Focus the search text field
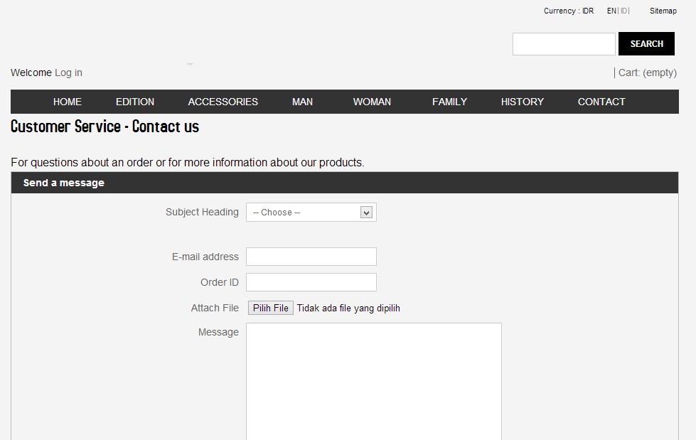 click(564, 44)
